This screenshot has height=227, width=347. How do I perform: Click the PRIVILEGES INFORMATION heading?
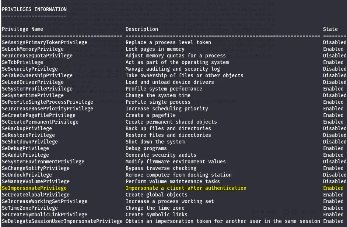[34, 9]
